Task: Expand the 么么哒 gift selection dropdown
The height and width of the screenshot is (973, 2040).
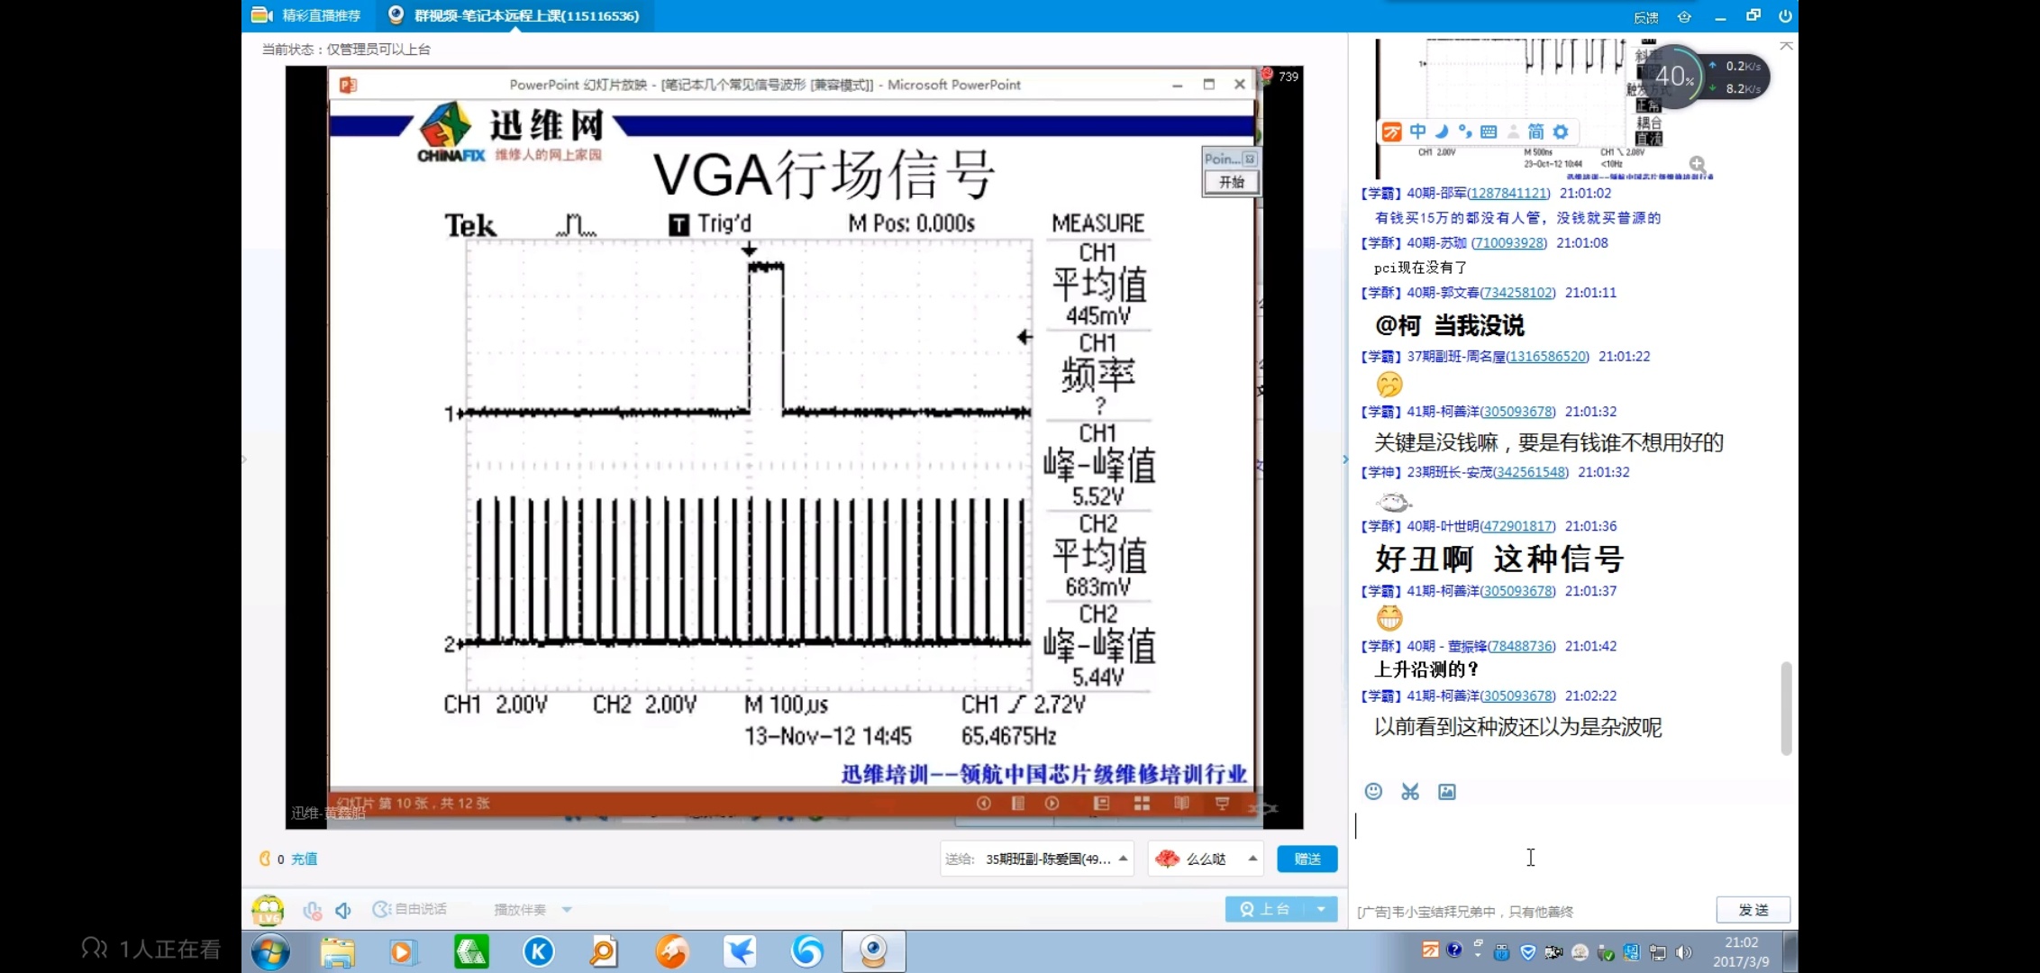Action: click(1252, 859)
